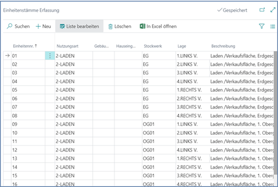Image resolution: width=278 pixels, height=187 pixels.
Task: Open row options menu for unit 01
Action: tap(50, 55)
